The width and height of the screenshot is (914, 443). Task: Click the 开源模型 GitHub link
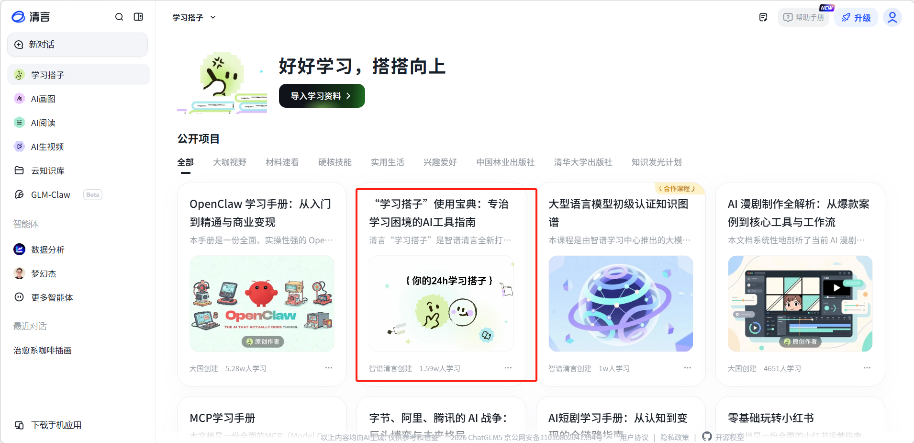pyautogui.click(x=723, y=437)
